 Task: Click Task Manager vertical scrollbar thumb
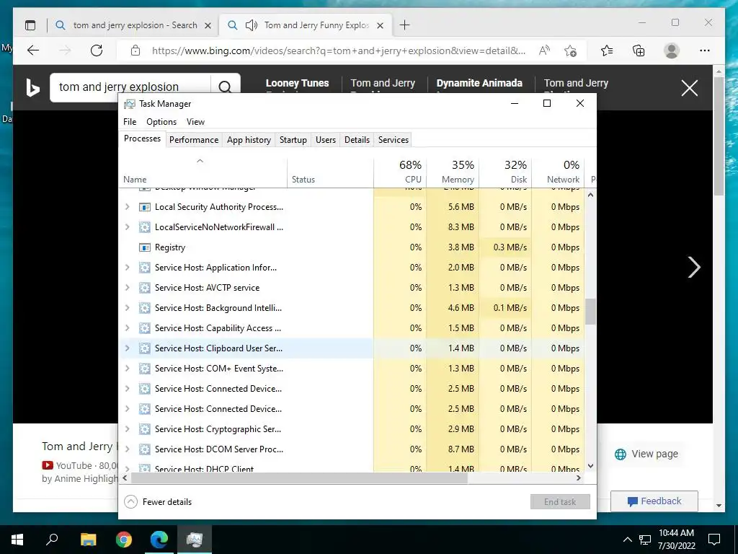click(591, 312)
